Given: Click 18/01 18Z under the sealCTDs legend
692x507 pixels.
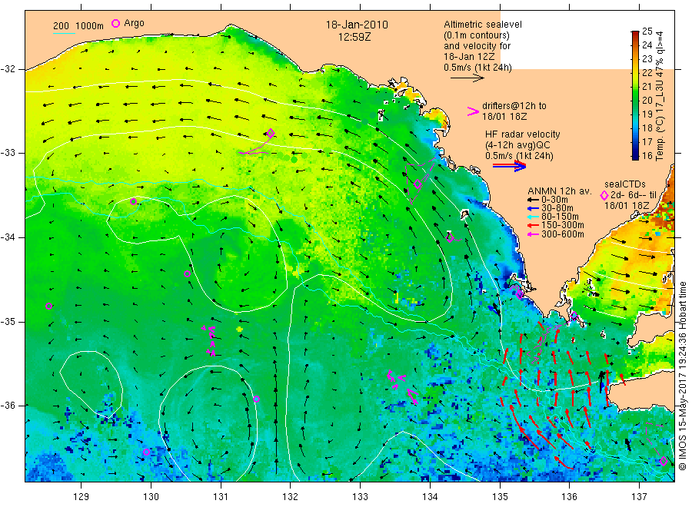Looking at the screenshot, I should click(x=627, y=206).
